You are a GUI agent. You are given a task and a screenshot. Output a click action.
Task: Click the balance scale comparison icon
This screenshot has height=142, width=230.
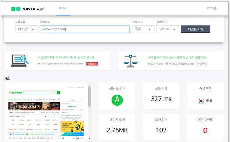[131, 61]
